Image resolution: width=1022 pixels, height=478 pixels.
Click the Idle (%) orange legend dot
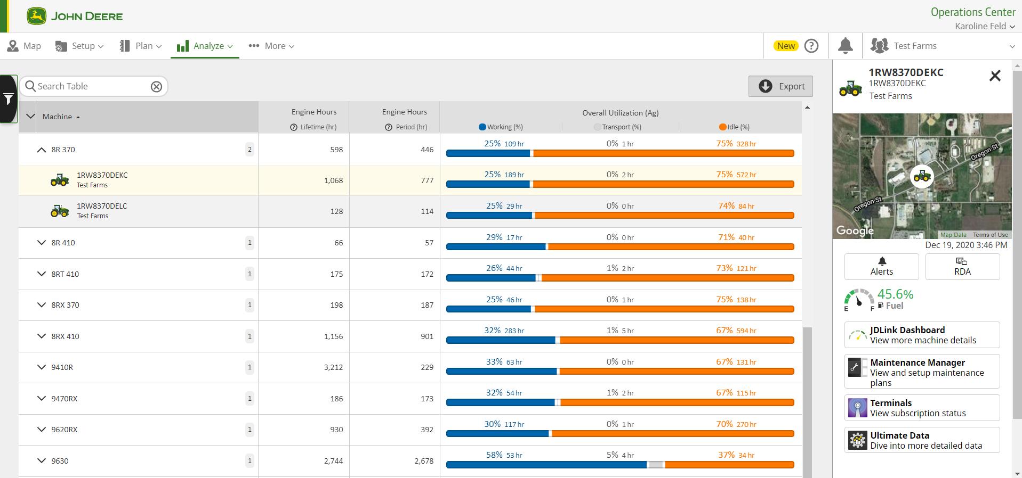point(722,127)
